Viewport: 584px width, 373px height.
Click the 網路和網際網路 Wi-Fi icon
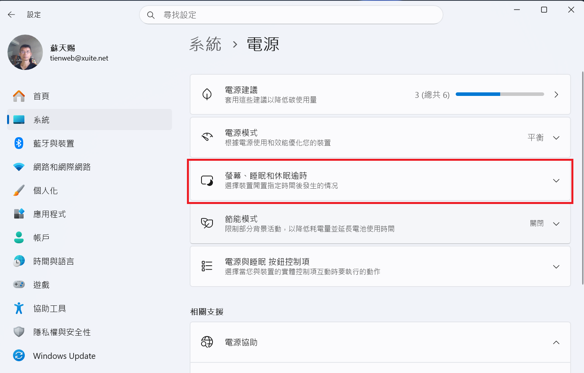[19, 167]
